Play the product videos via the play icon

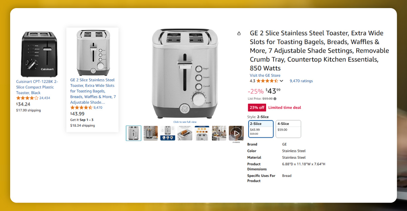236,133
